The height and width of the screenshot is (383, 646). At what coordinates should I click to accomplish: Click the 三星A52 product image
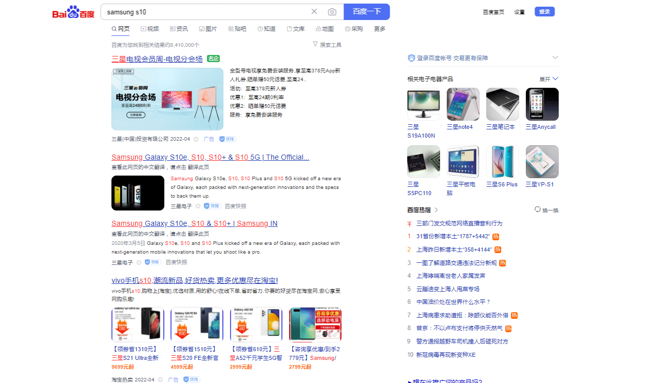point(256,324)
